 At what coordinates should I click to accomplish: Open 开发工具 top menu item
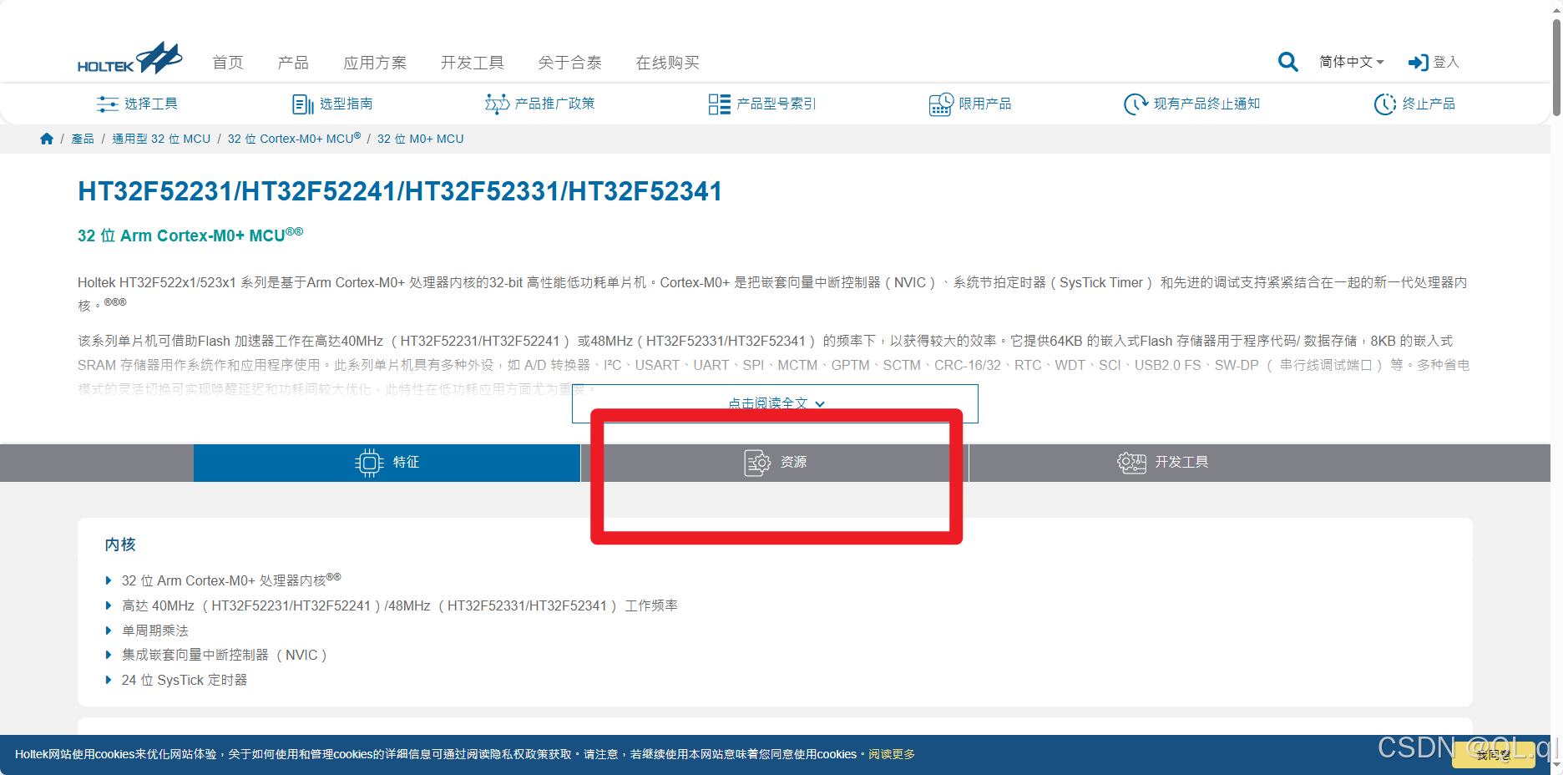click(x=473, y=63)
